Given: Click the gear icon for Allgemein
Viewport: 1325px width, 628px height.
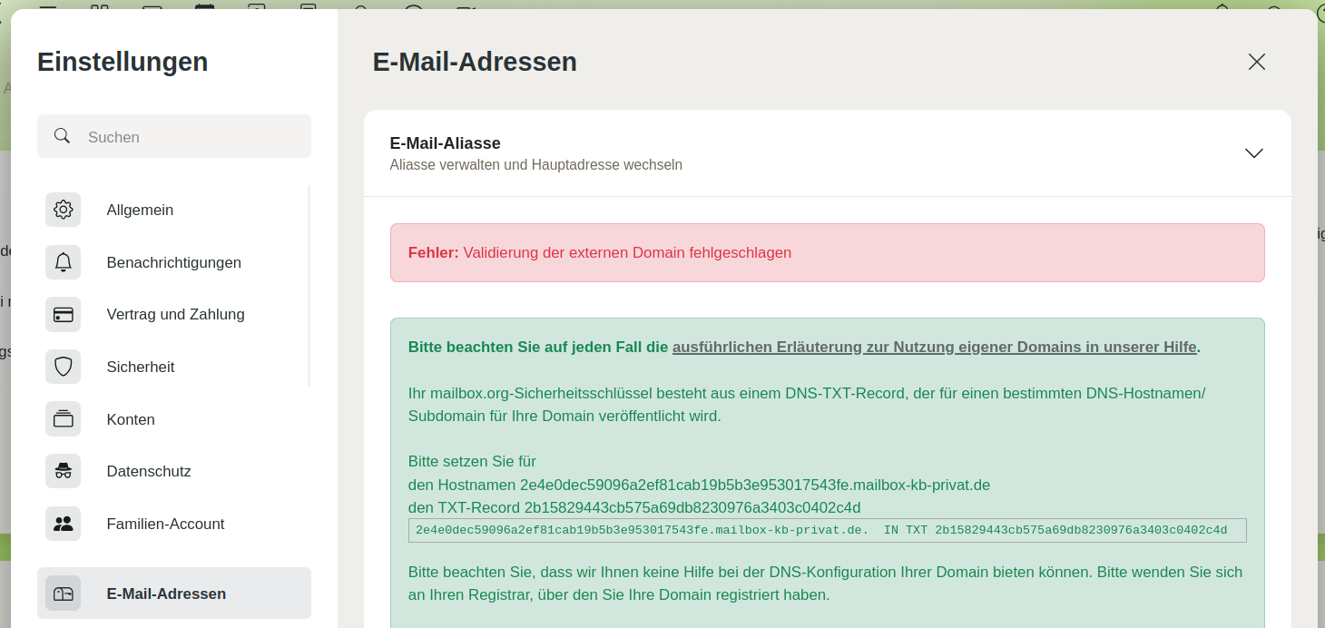Looking at the screenshot, I should coord(63,210).
